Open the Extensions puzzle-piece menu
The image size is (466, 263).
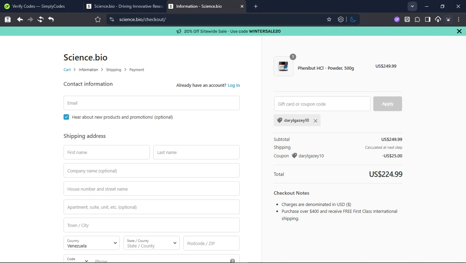417,20
